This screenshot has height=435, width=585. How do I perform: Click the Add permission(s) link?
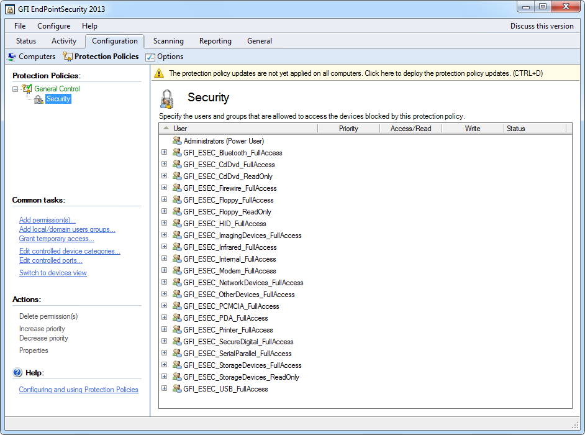point(47,220)
